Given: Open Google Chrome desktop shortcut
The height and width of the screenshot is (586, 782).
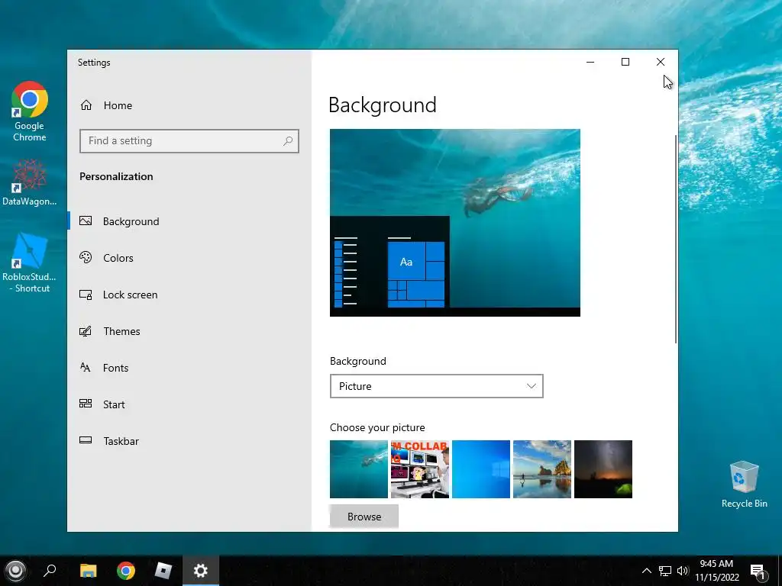Looking at the screenshot, I should coord(30,111).
